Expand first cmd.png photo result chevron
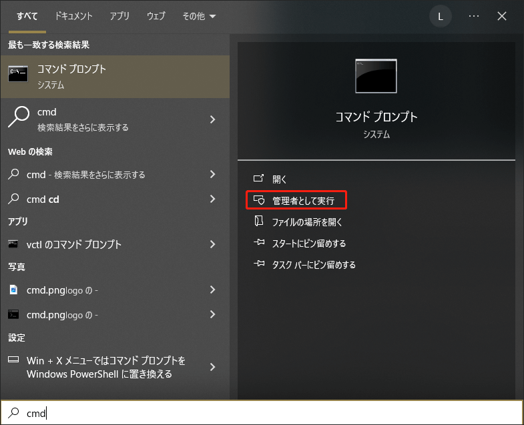This screenshot has width=524, height=425. point(212,290)
